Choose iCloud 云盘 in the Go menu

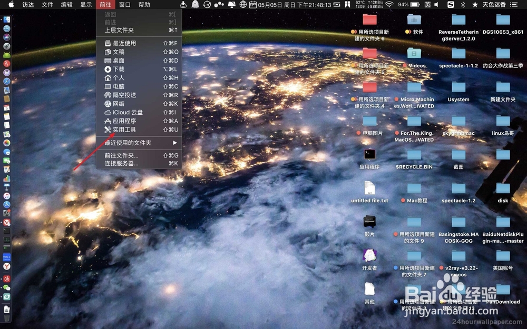(139, 112)
